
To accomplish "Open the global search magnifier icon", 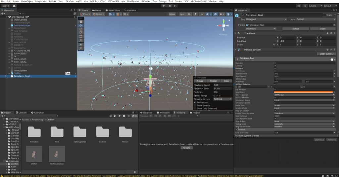I will [x=306, y=6].
